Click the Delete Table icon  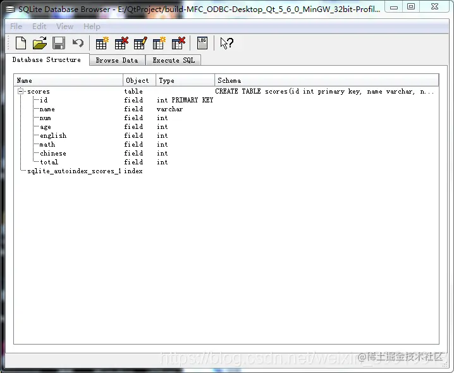point(121,43)
